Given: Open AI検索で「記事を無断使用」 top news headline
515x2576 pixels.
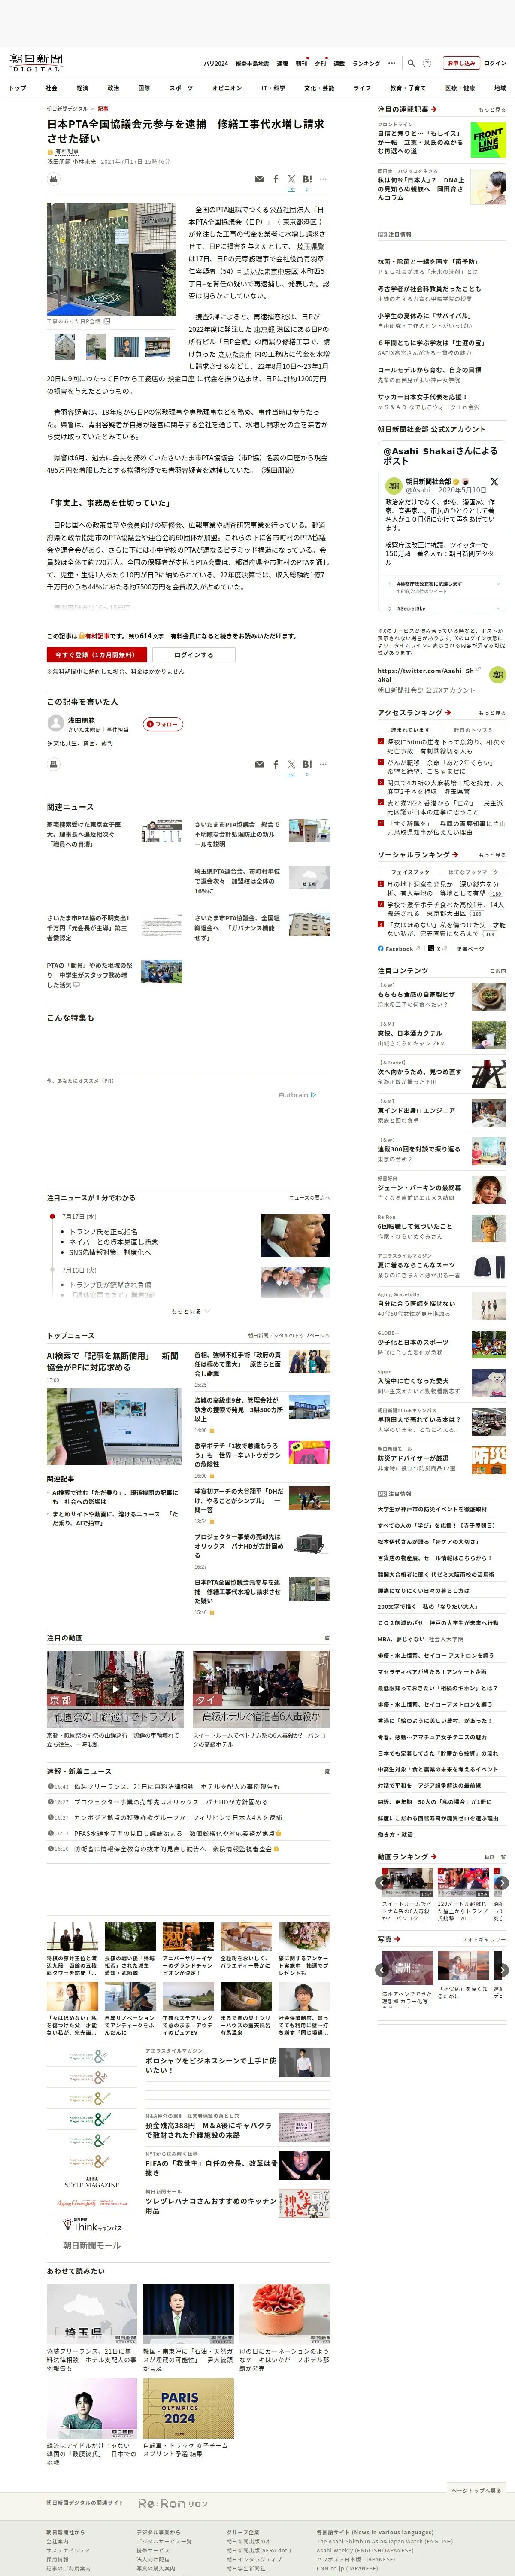Looking at the screenshot, I should (112, 1361).
